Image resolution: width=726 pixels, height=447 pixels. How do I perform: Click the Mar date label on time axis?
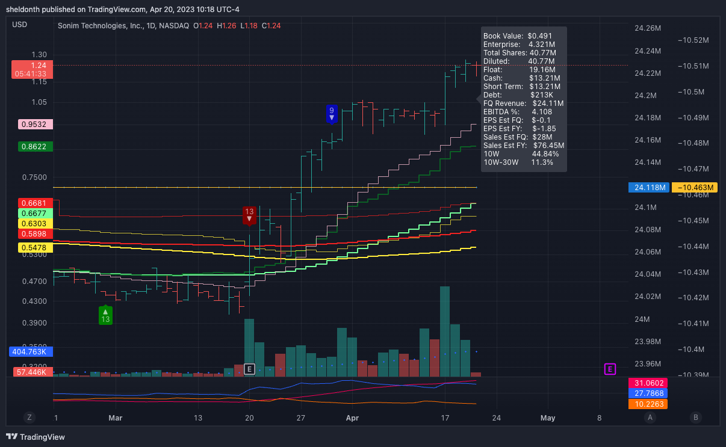coord(116,418)
